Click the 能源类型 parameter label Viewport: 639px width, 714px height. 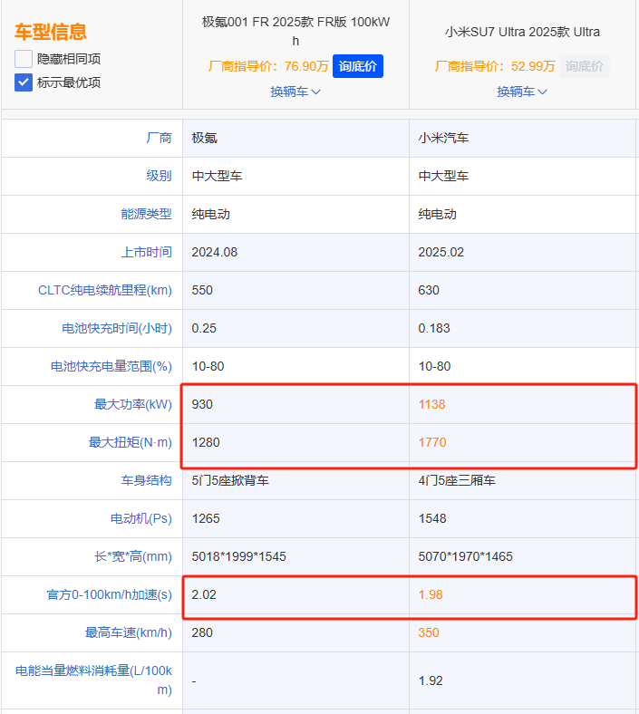146,214
